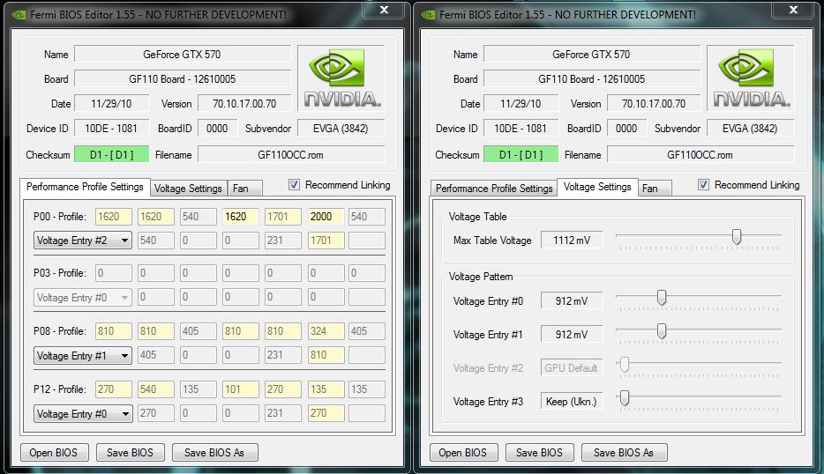The height and width of the screenshot is (474, 824).
Task: Select Performance Profile Settings tab in left window
Action: tap(85, 187)
